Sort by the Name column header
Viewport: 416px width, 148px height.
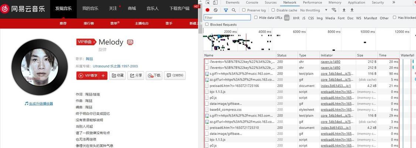point(240,55)
